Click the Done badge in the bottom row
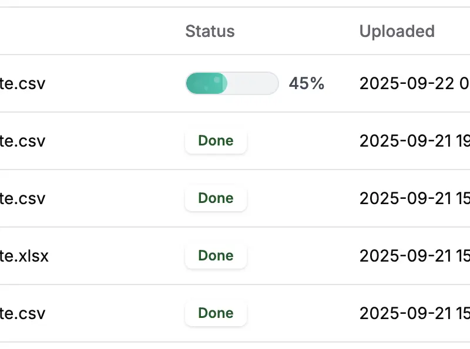Viewport: 470px width, 349px height. 216,313
